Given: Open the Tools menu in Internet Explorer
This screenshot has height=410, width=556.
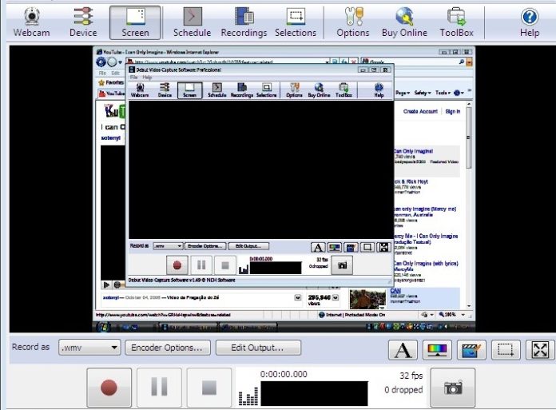Looking at the screenshot, I should [443, 93].
